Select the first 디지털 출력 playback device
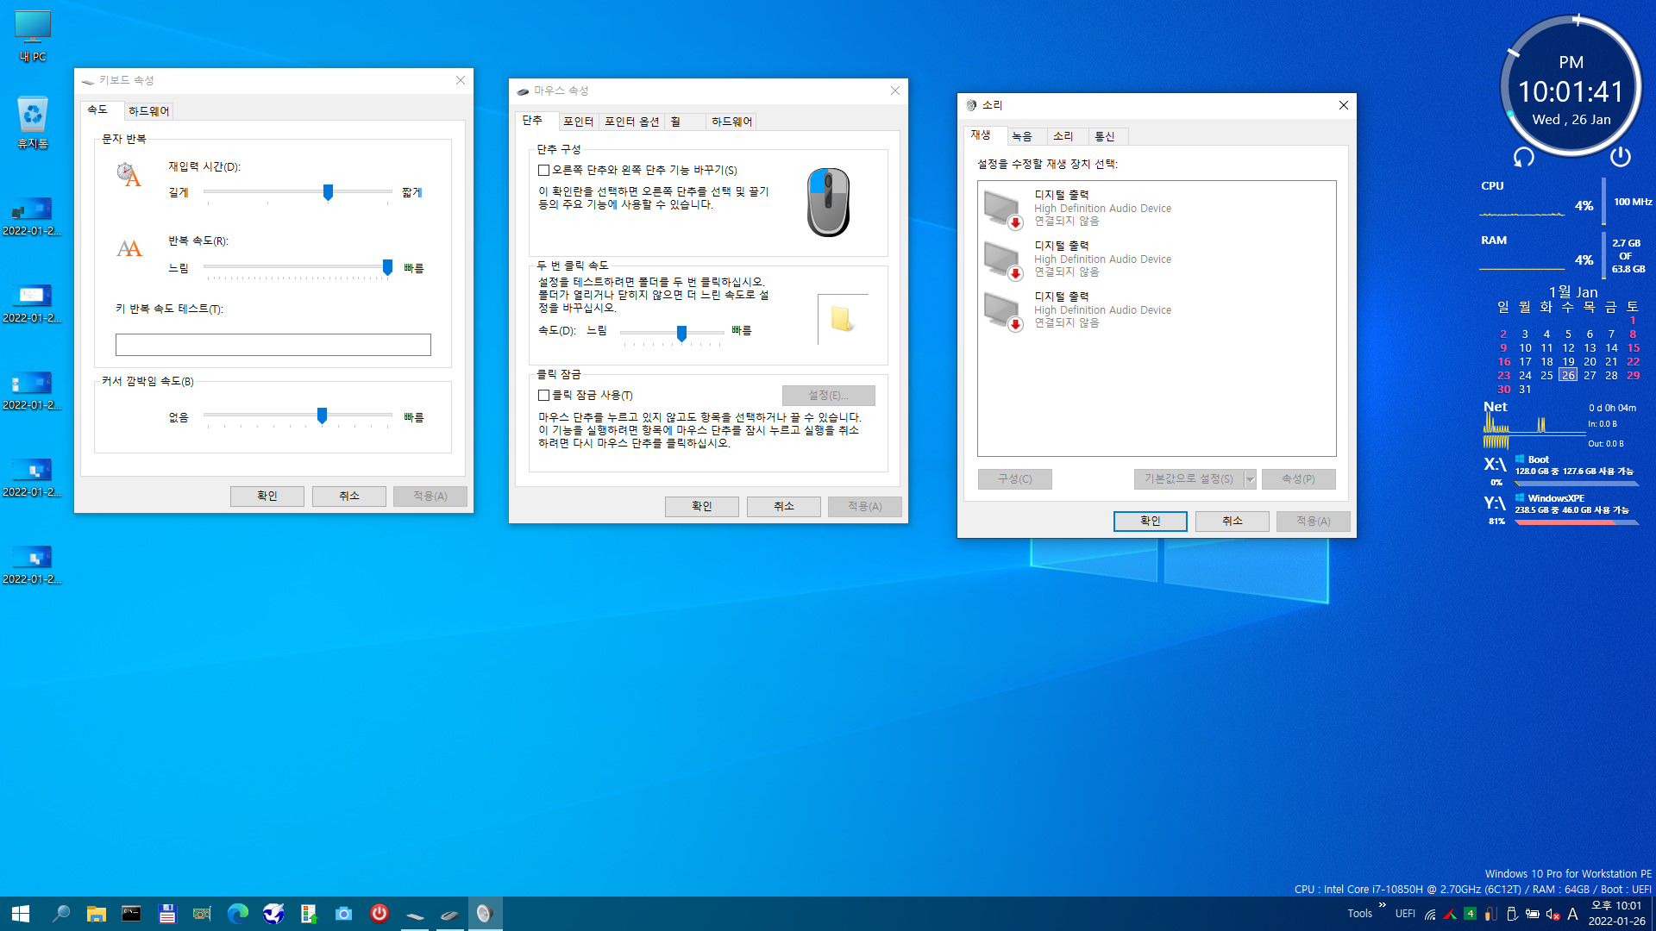1656x931 pixels. (x=1157, y=208)
